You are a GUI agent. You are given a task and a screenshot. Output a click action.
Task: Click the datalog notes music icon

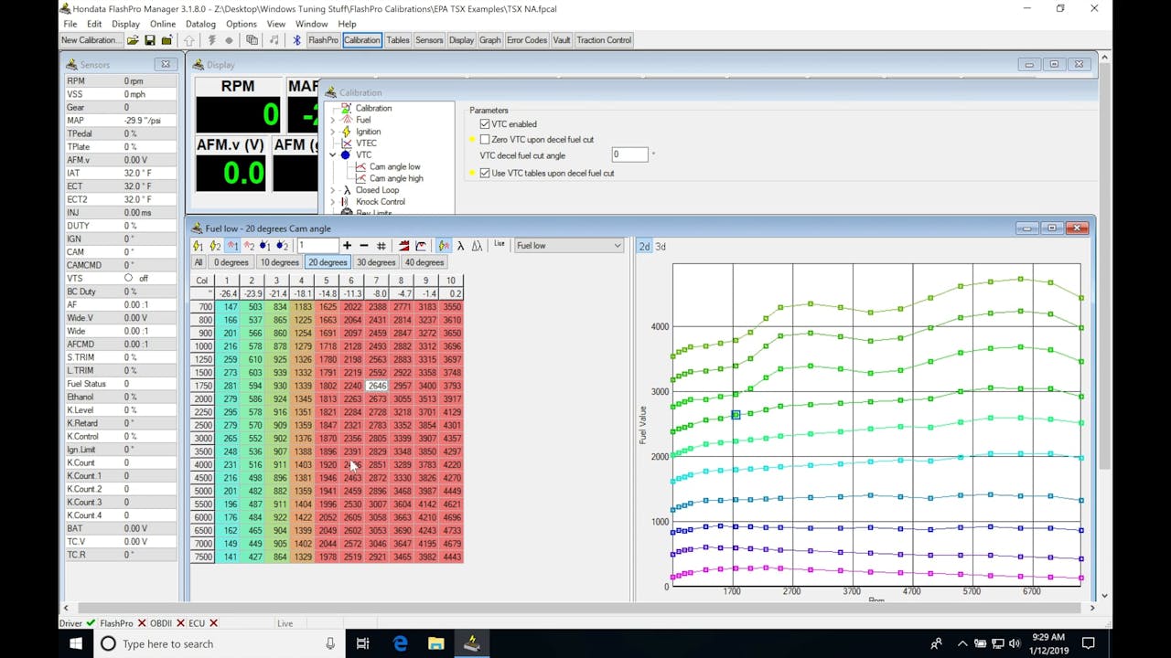pos(274,39)
